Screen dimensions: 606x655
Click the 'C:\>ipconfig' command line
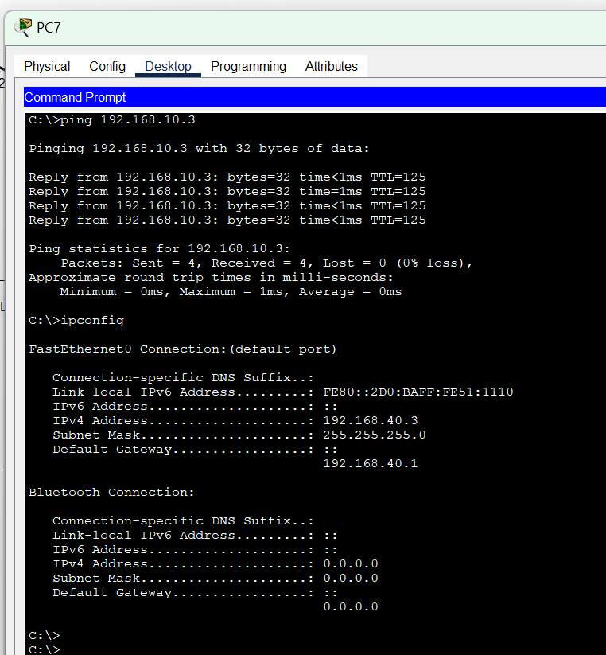click(x=76, y=321)
